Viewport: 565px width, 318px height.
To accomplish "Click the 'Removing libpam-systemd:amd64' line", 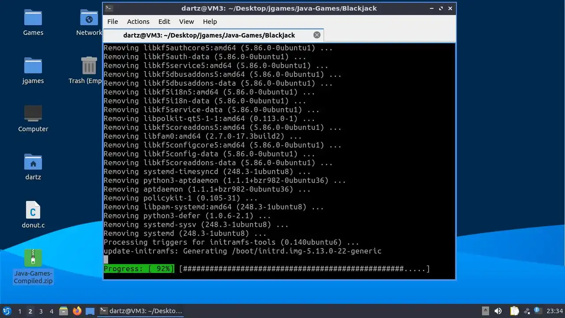I will 214,207.
